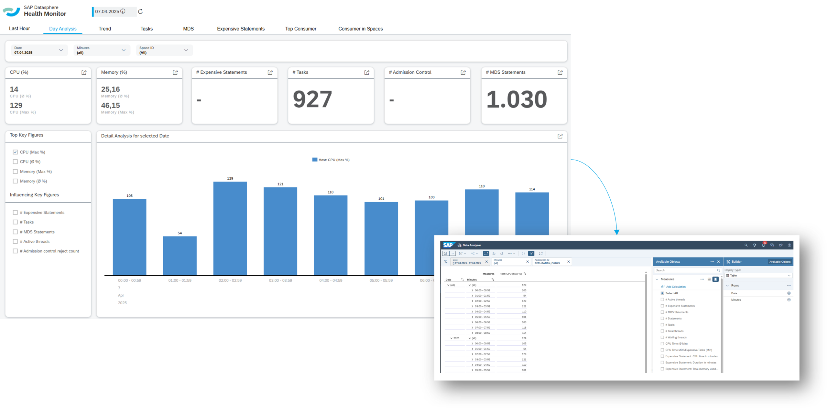Screen dimensions: 828x409
Task: Switch to the Top Consumer tab
Action: (x=301, y=29)
